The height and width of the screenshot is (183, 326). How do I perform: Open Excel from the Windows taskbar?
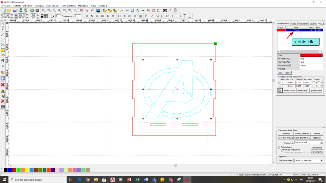(138, 180)
